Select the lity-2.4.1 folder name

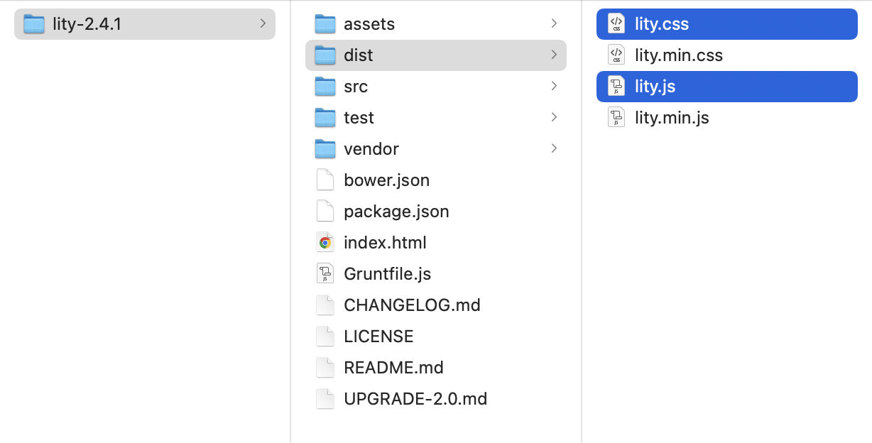[87, 24]
